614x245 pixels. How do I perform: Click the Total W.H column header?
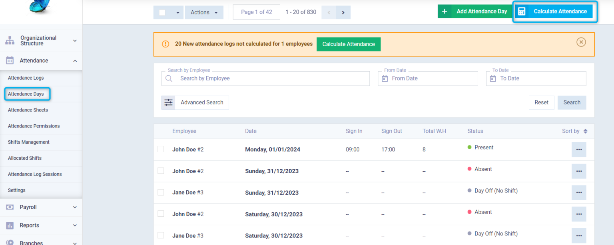tap(434, 131)
